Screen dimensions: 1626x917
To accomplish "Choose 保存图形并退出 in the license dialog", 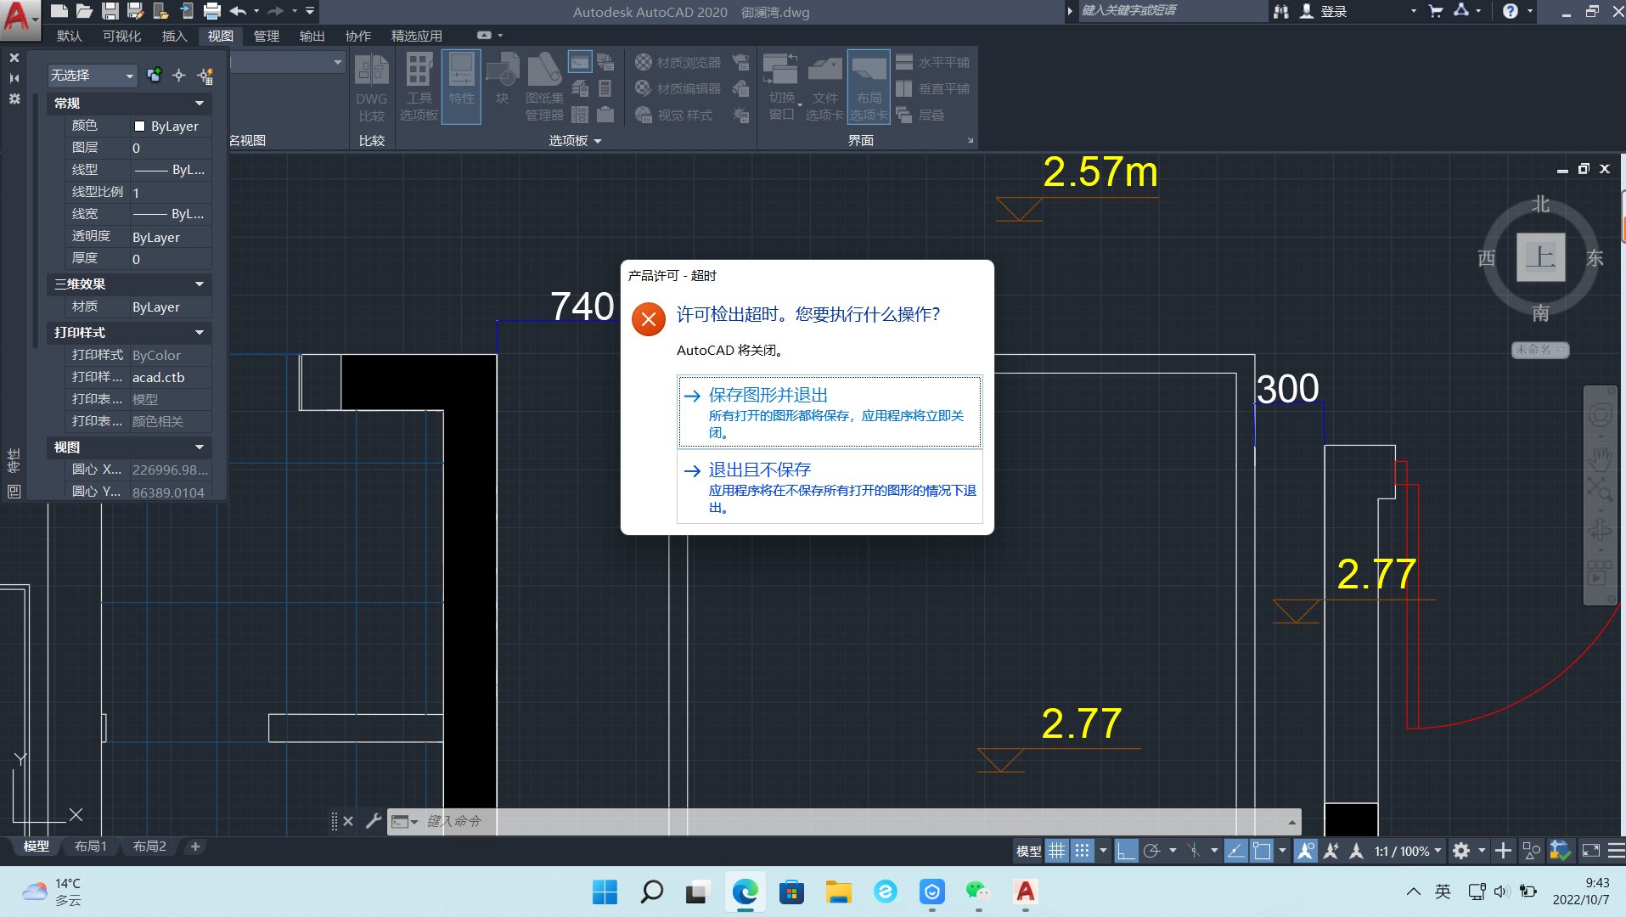I will click(768, 394).
